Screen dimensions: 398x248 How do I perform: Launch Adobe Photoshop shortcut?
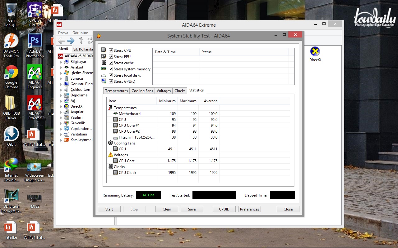click(x=35, y=46)
